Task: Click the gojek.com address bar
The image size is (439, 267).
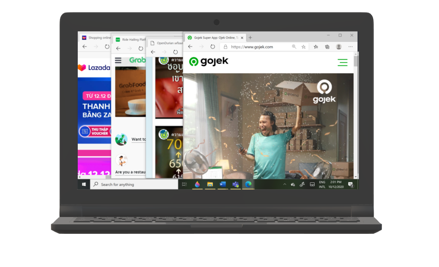Action: (255, 47)
